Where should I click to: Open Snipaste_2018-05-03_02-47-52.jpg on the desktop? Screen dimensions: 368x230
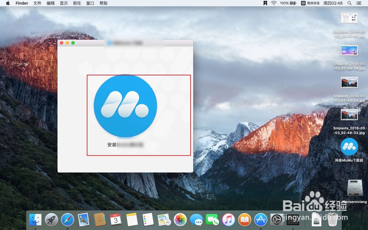tap(349, 18)
